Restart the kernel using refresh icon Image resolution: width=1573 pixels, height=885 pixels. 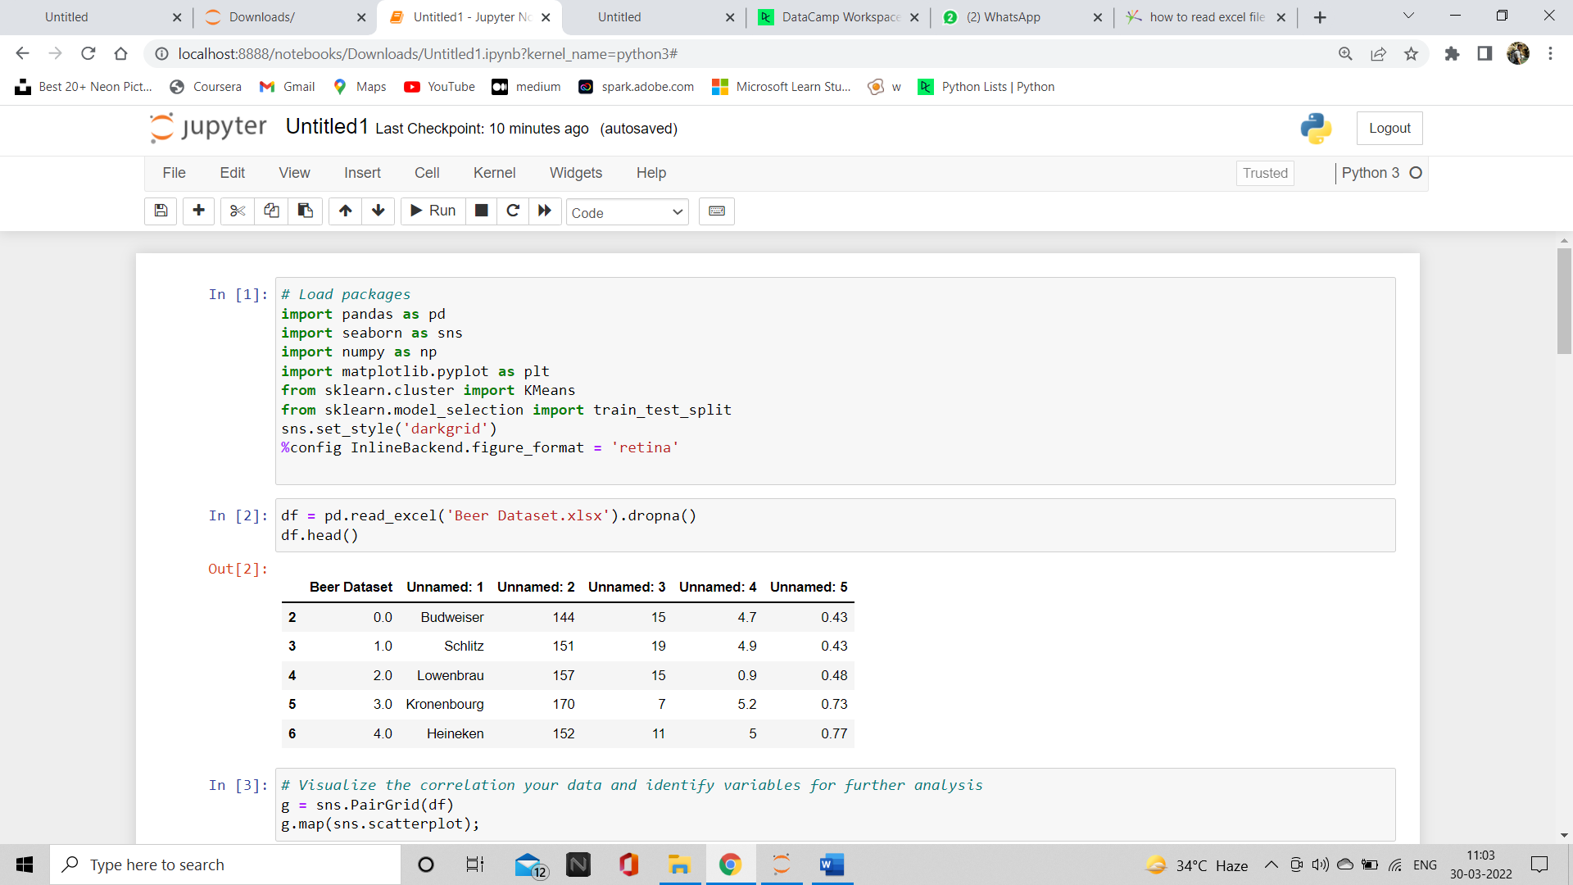[513, 211]
